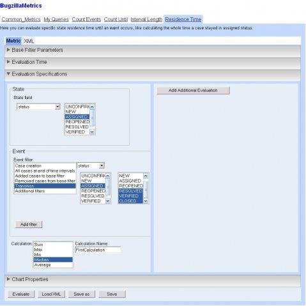Select REOPENED in Event from-status list
This screenshot has width=306, height=306.
click(93, 191)
